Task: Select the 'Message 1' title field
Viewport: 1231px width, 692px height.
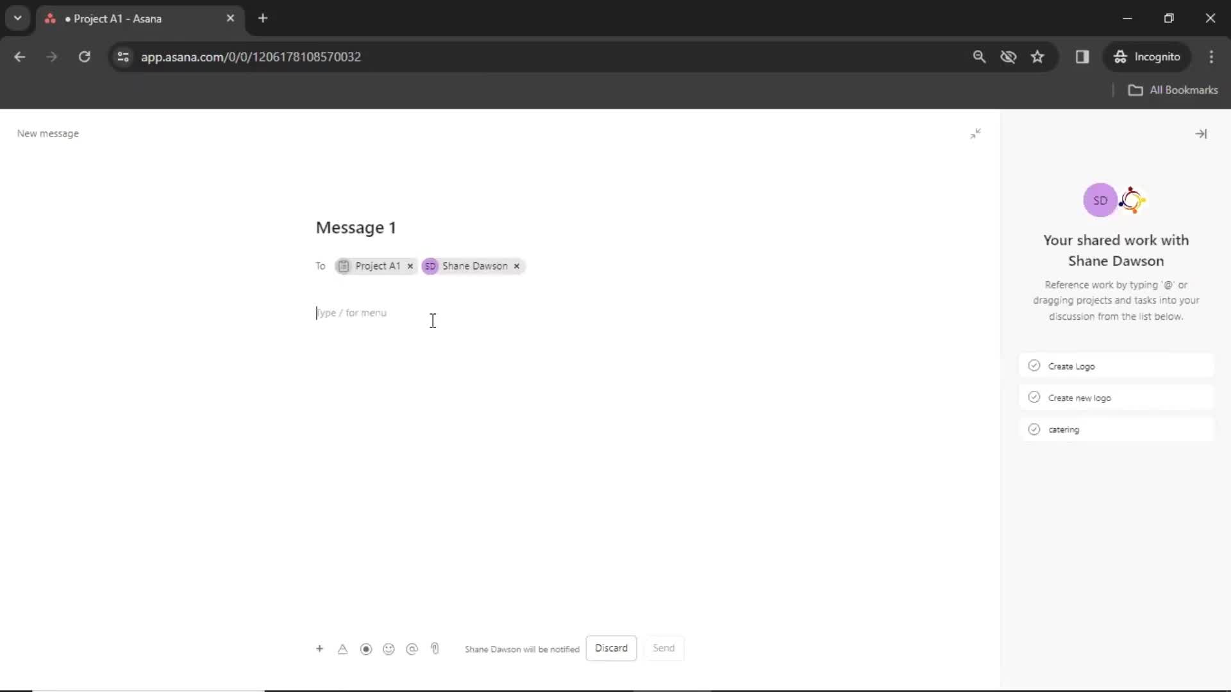Action: click(x=356, y=227)
